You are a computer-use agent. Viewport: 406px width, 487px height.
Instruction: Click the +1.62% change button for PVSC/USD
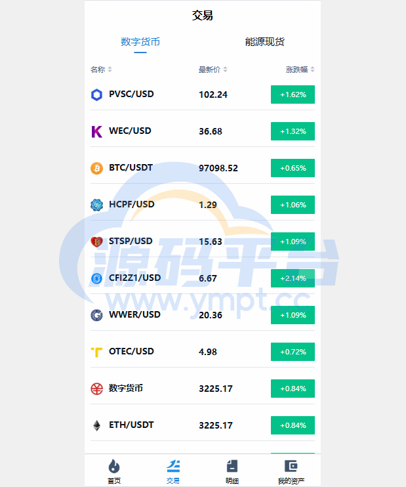pos(293,95)
